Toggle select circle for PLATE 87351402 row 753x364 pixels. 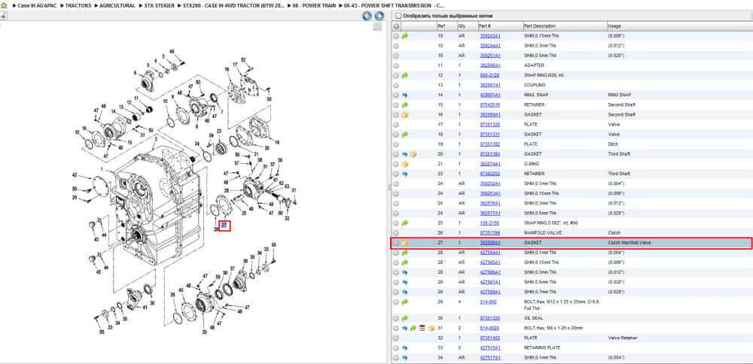(x=396, y=338)
